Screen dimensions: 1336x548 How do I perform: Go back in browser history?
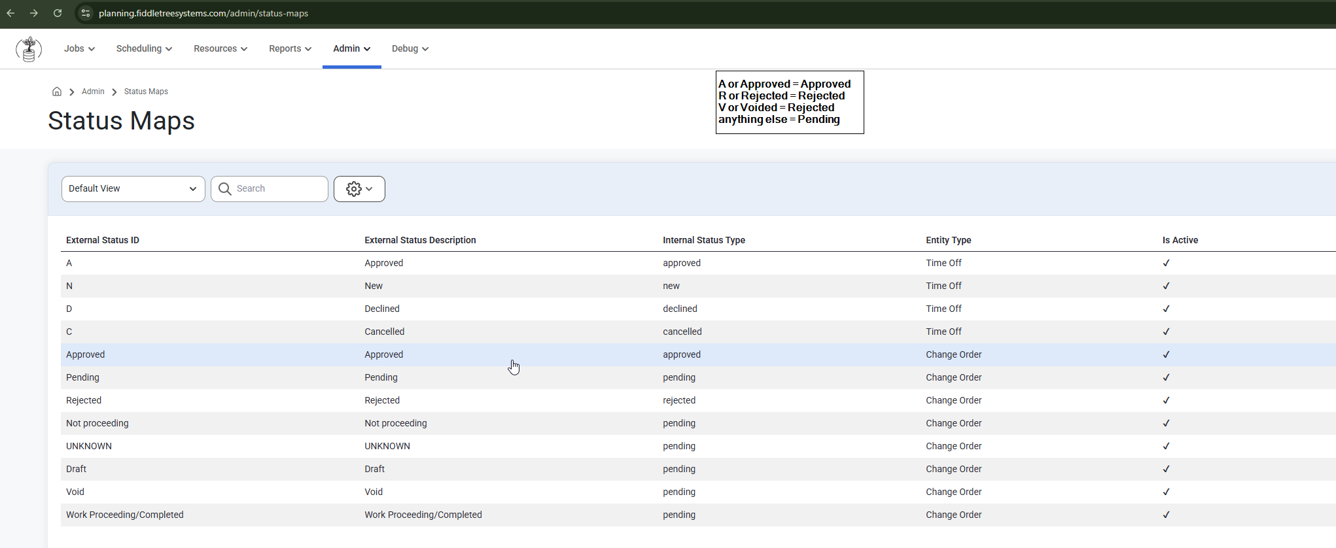tap(10, 13)
